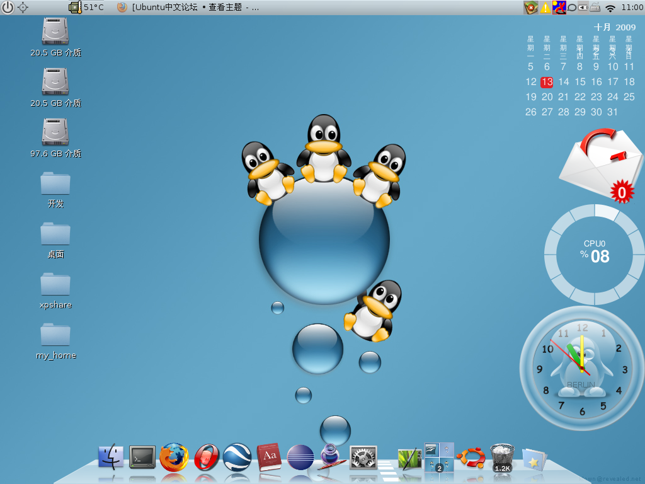645x484 pixels.
Task: Click the 11:00 panel clock
Action: click(x=632, y=8)
